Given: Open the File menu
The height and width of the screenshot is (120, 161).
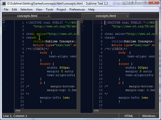Looking at the screenshot, I should [6, 10].
